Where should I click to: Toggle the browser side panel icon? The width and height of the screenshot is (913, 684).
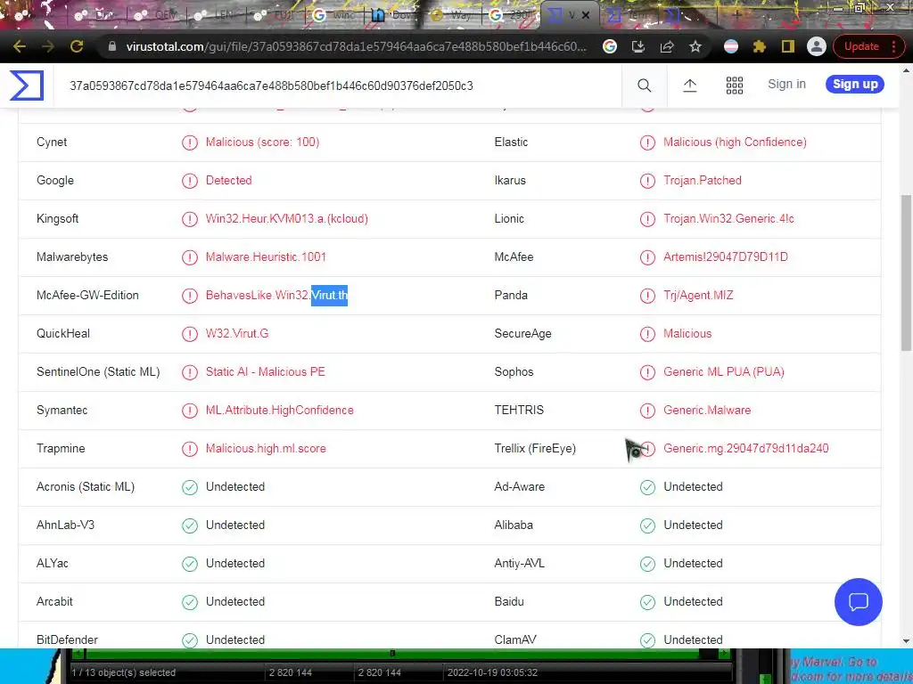click(788, 46)
